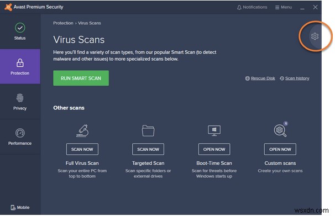Image resolution: width=335 pixels, height=216 pixels.
Task: Click the Targeted Scan folder icon
Action: (x=148, y=130)
